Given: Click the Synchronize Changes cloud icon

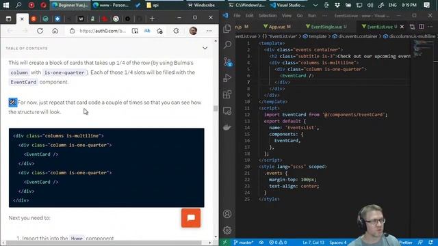Looking at the screenshot, I should (x=261, y=243).
